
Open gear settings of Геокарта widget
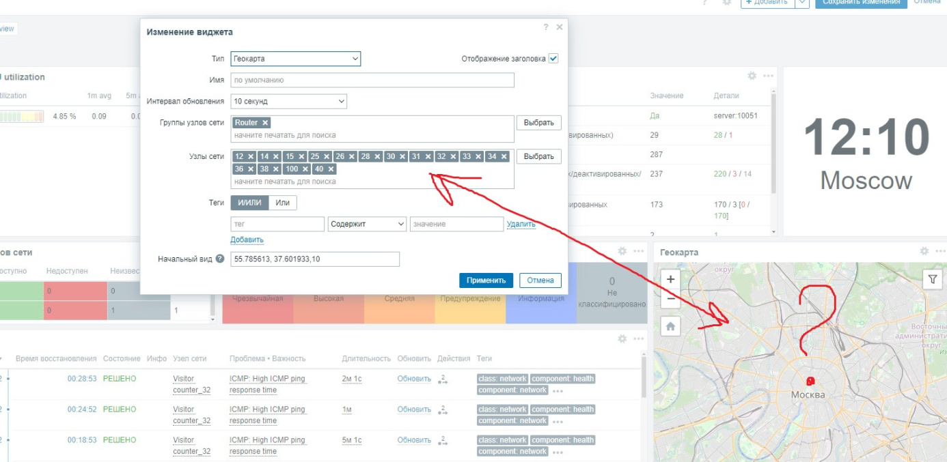[924, 251]
